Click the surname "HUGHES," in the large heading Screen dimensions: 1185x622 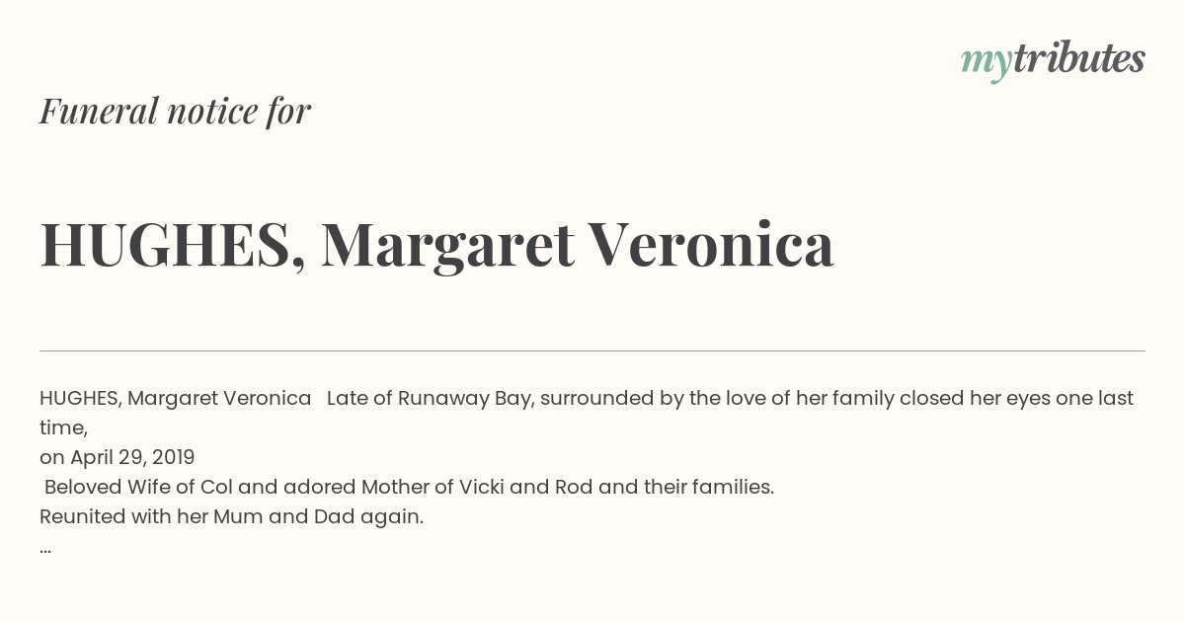click(173, 245)
